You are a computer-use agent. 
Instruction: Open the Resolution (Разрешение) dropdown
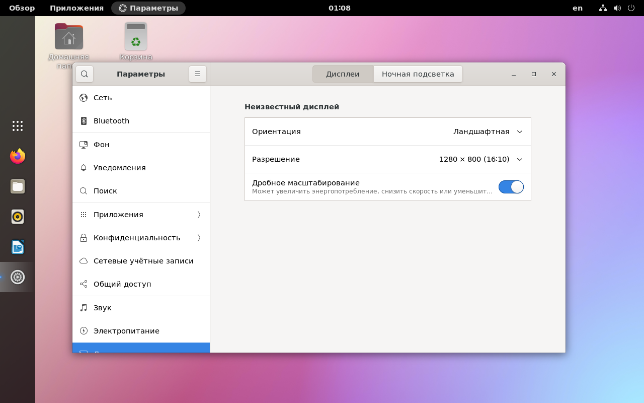(x=480, y=159)
